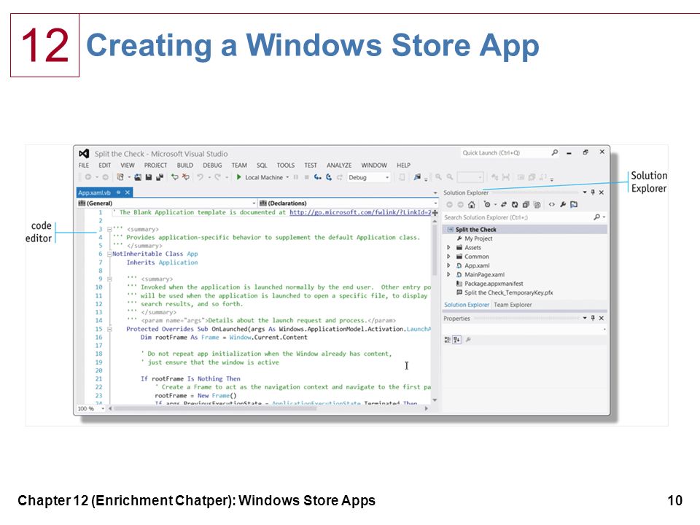Click the Quick Launch magnifier icon
Viewport: 700px width, 525px height.
[554, 152]
